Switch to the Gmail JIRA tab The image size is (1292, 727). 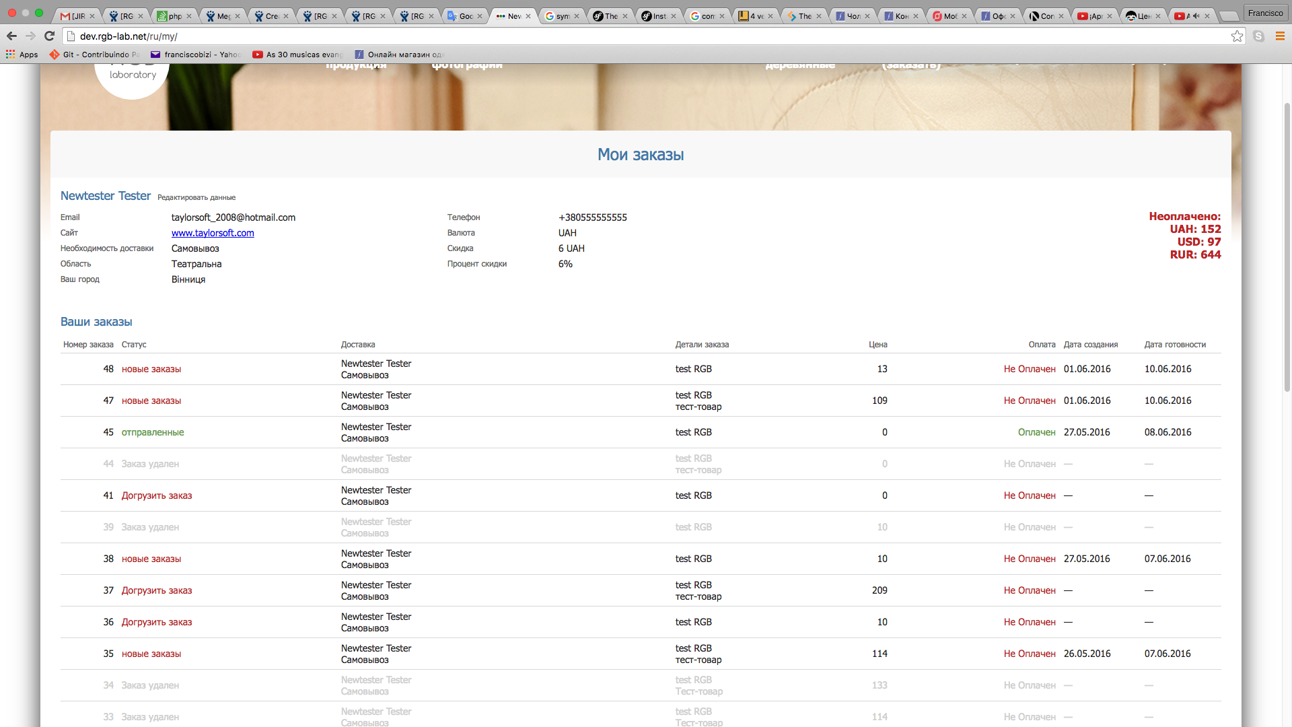[x=73, y=16]
